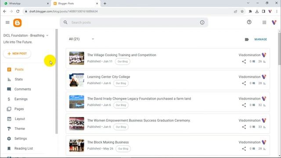Viewport: 281px width, 158px height.
Task: Create a New Post
Action: pos(17,54)
